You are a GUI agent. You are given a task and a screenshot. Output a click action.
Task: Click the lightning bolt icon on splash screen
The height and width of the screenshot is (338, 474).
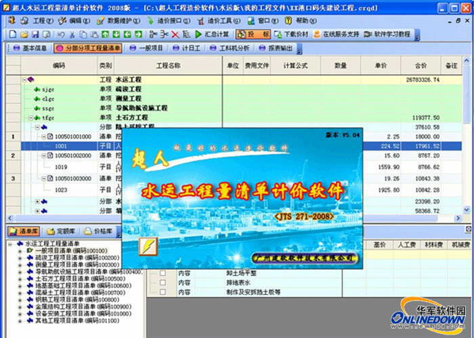(x=148, y=246)
